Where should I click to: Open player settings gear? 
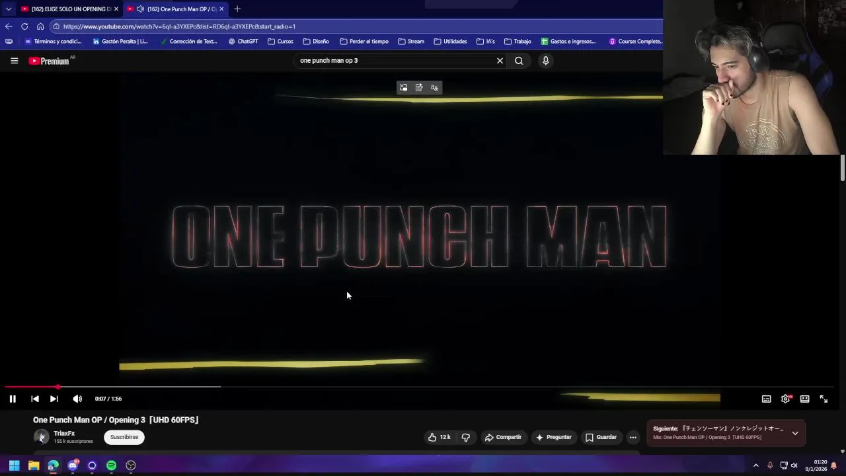(785, 399)
